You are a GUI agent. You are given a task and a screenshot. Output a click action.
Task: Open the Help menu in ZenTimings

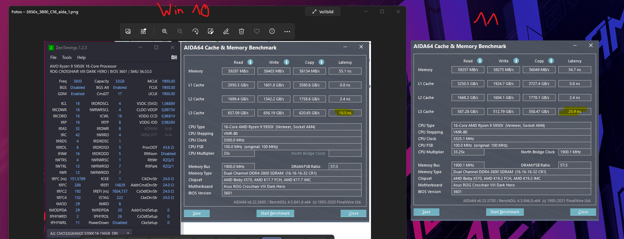(81, 57)
